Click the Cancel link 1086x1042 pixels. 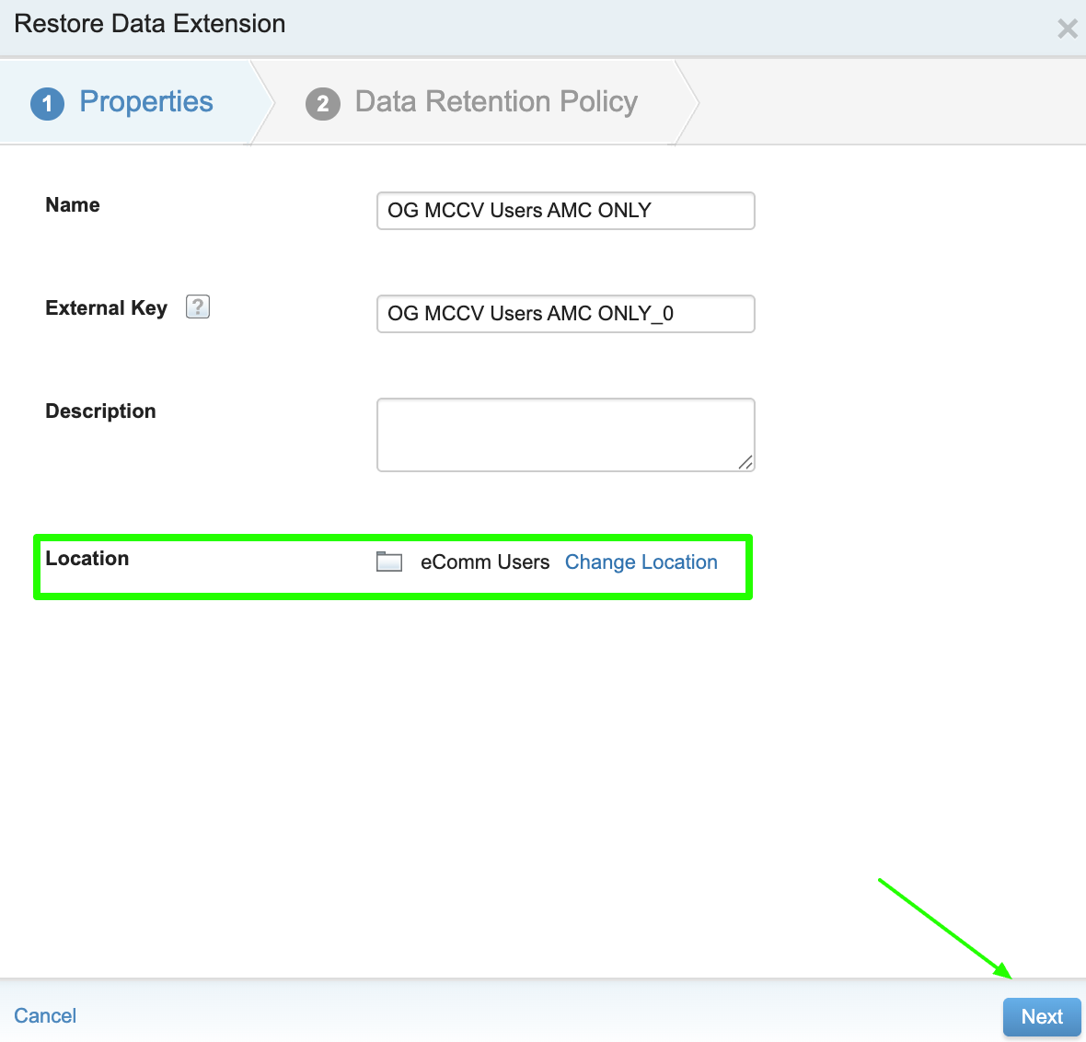pyautogui.click(x=45, y=1015)
